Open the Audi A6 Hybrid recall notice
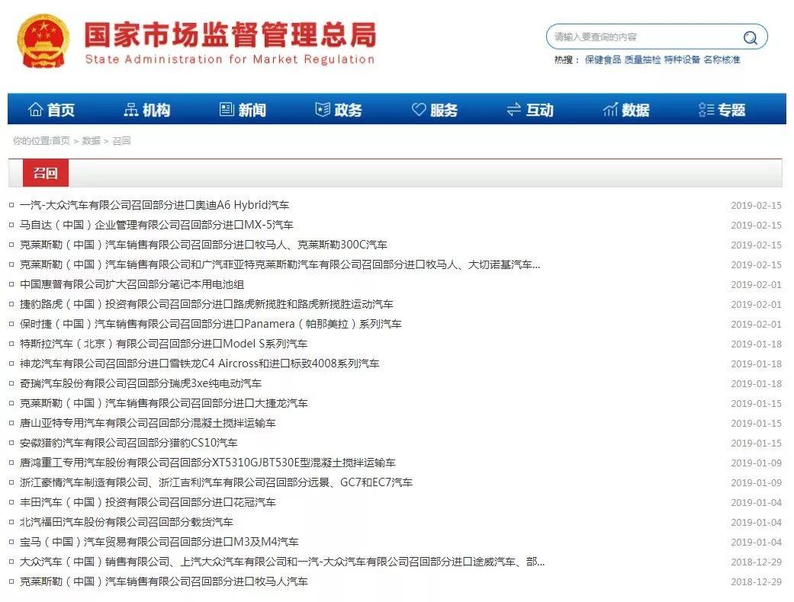794x602 pixels. point(154,205)
